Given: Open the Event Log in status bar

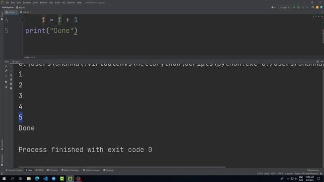Looking at the screenshot, I should coord(313,170).
